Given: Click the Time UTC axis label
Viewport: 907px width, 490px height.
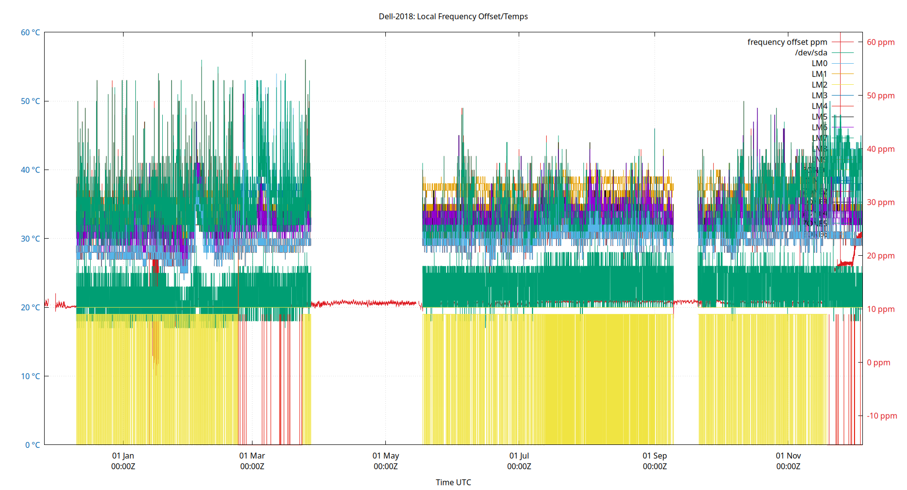Looking at the screenshot, I should 453,482.
